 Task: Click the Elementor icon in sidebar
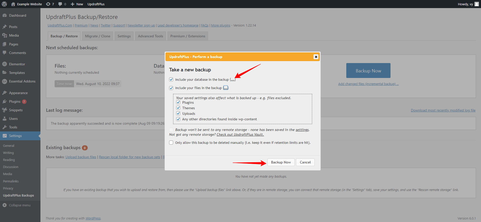(x=5, y=64)
